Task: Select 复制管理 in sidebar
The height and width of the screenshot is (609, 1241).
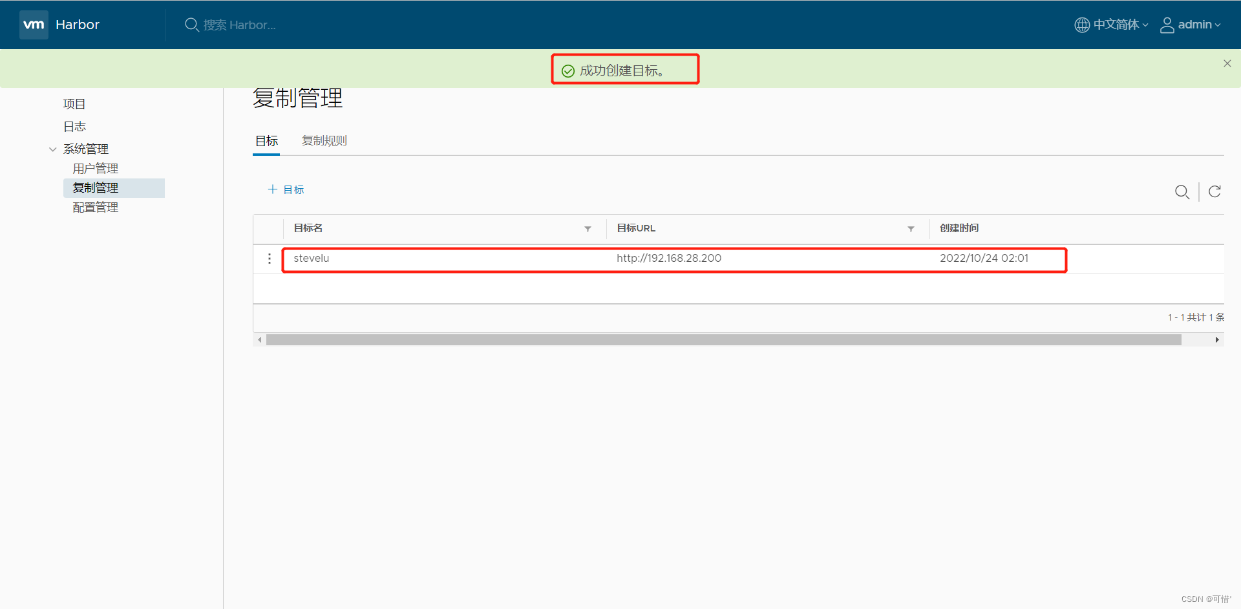Action: coord(114,188)
